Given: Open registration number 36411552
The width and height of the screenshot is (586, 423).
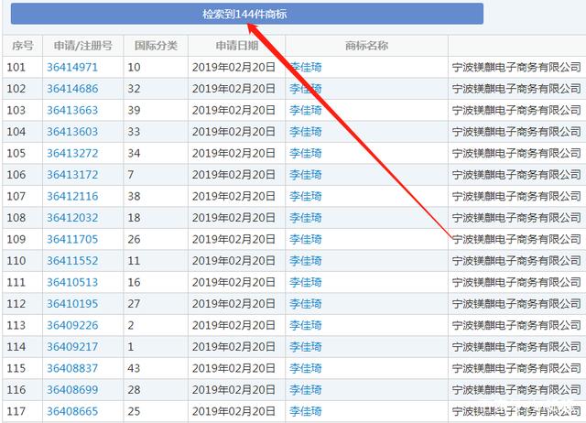Looking at the screenshot, I should pos(72,261).
